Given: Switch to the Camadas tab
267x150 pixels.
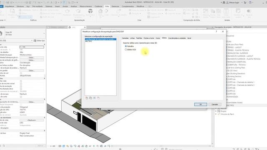Looking at the screenshot, I should [125, 38].
